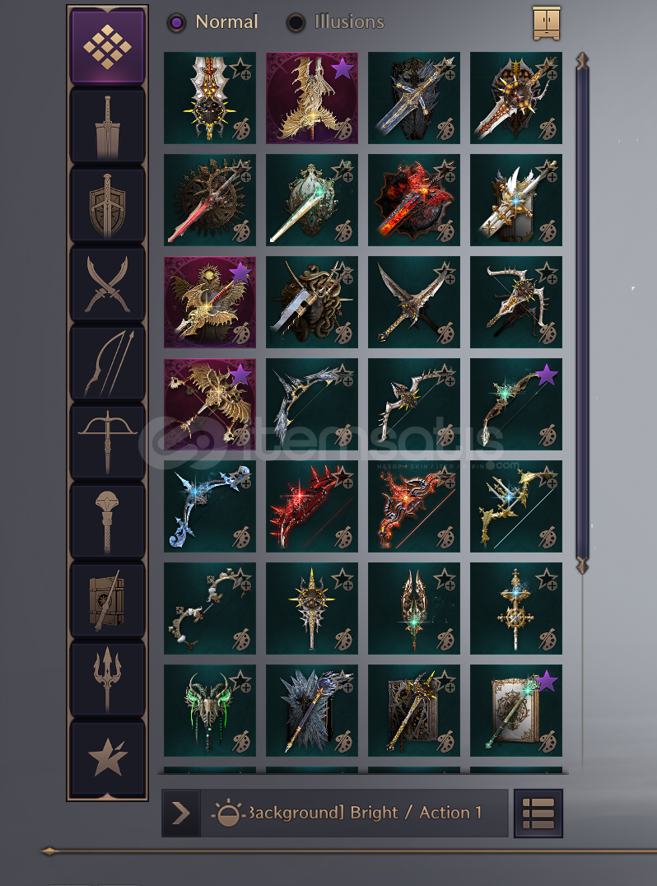The height and width of the screenshot is (886, 657).
Task: Select the green horned skull staff thumbnail
Action: click(210, 711)
